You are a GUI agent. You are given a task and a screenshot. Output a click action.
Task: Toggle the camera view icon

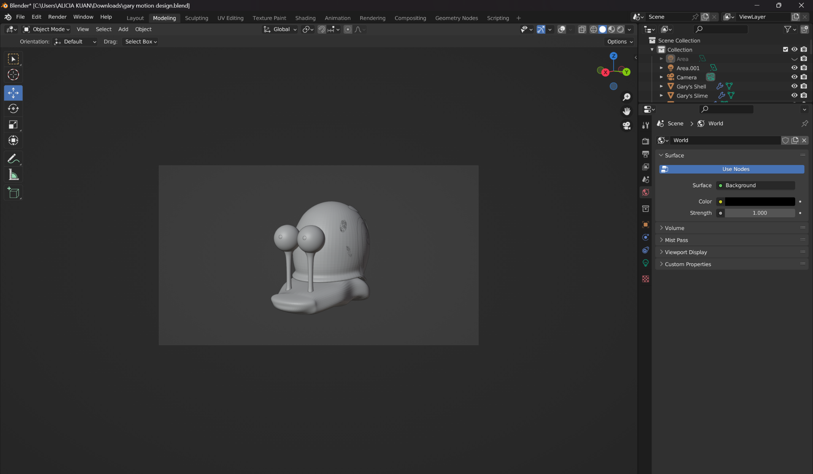pyautogui.click(x=626, y=126)
